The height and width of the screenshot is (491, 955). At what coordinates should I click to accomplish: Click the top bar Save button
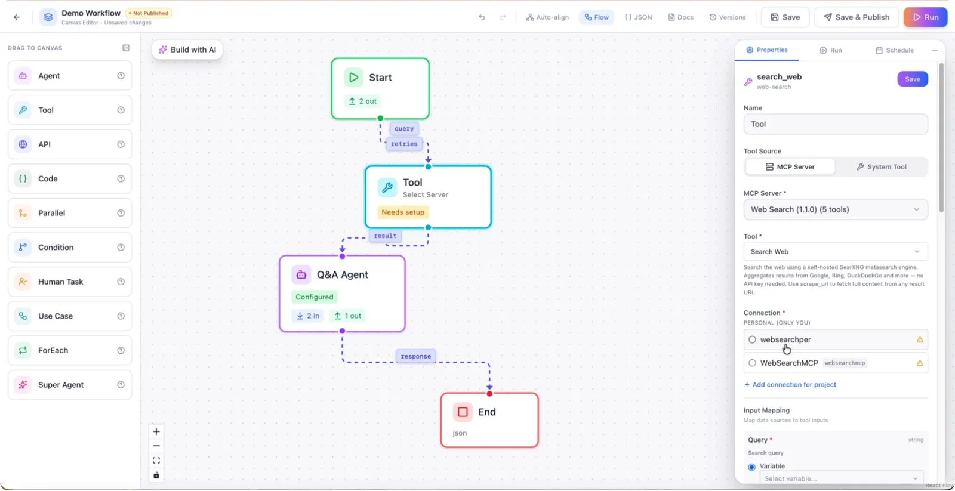point(785,17)
